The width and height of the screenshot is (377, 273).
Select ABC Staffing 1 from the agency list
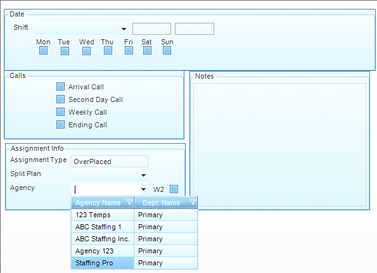click(x=103, y=227)
